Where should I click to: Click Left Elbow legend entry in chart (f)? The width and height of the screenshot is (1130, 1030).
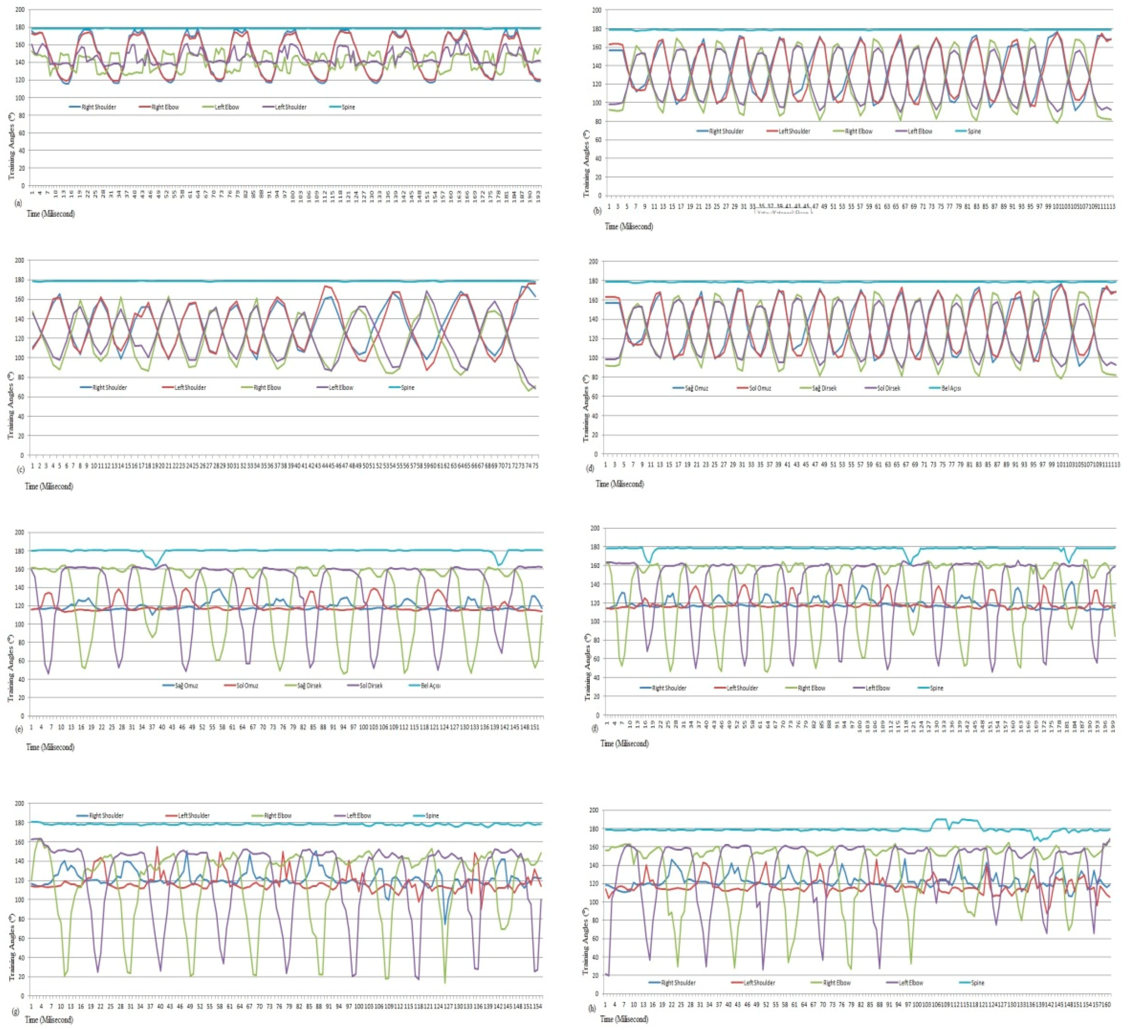[877, 688]
